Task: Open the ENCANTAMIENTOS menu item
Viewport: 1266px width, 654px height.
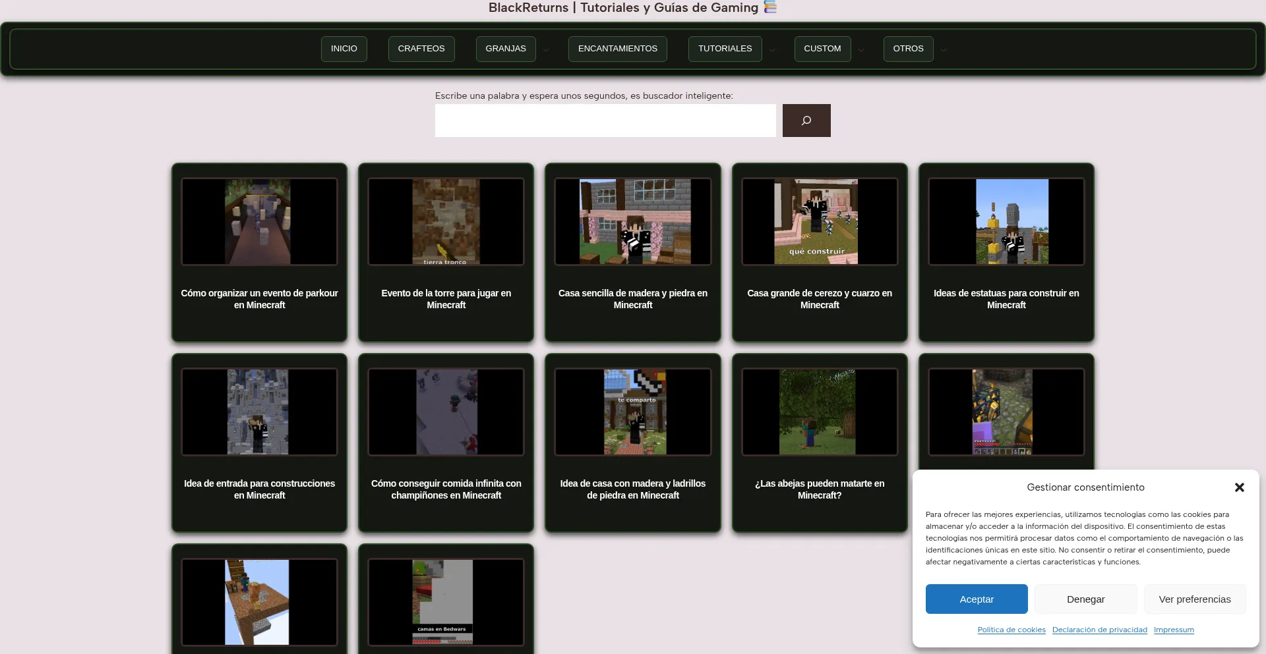Action: click(618, 49)
